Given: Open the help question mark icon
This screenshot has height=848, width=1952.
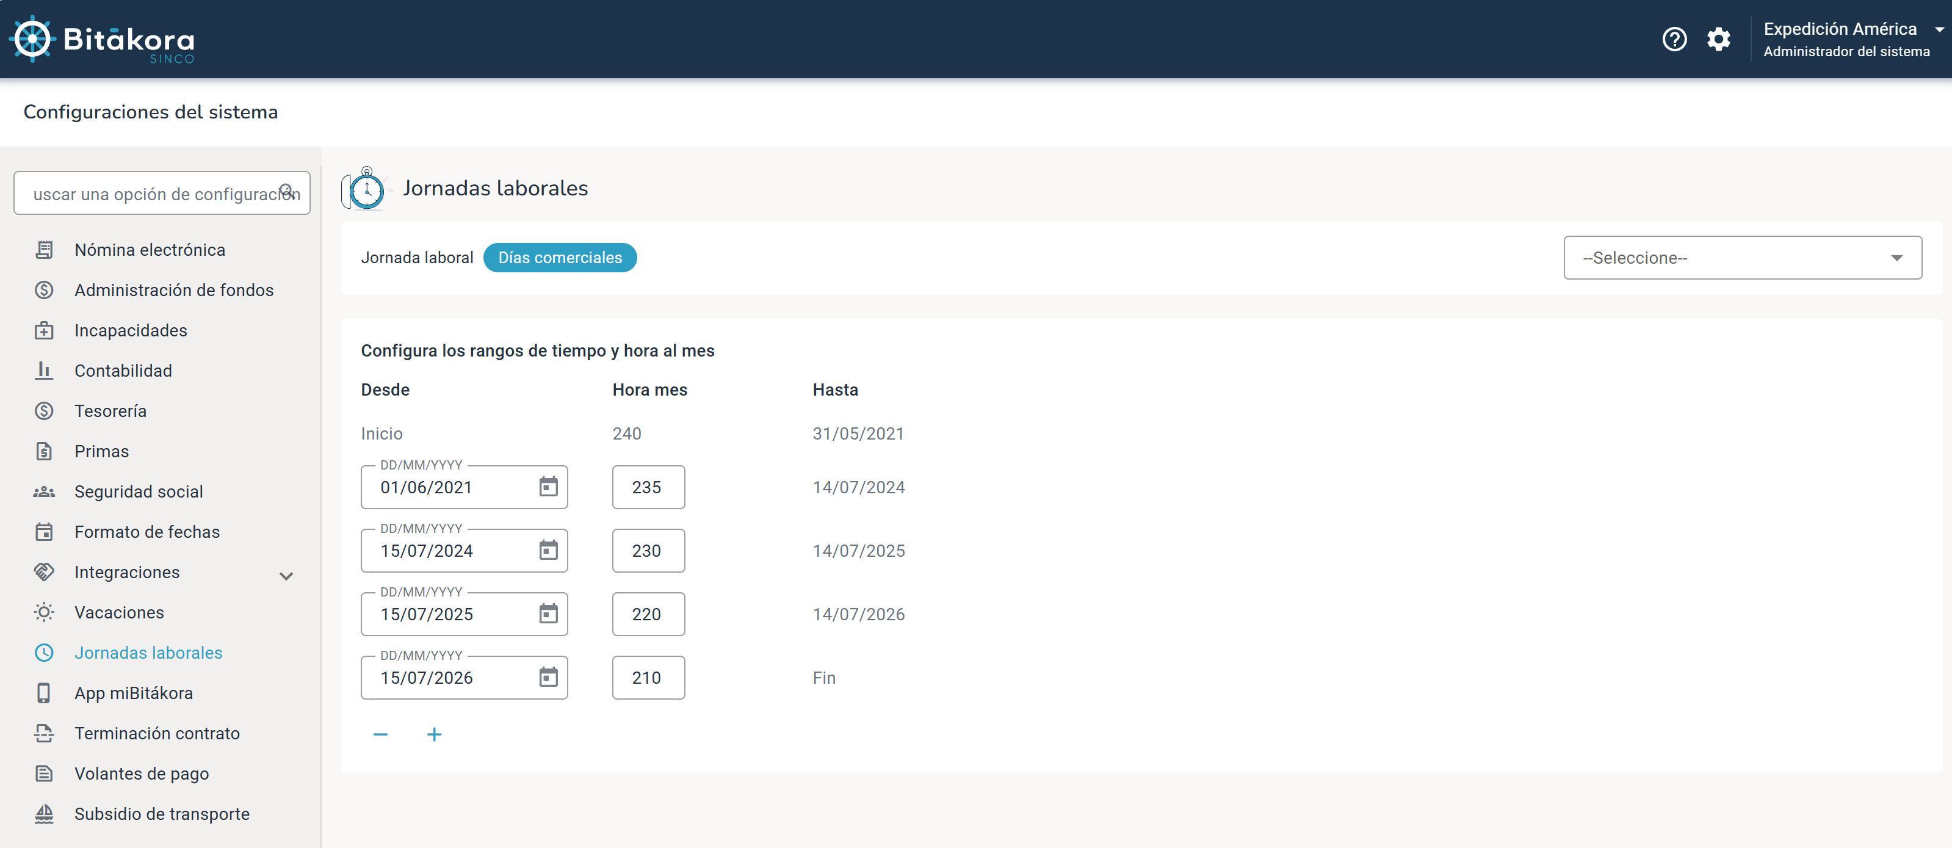Looking at the screenshot, I should click(x=1674, y=40).
